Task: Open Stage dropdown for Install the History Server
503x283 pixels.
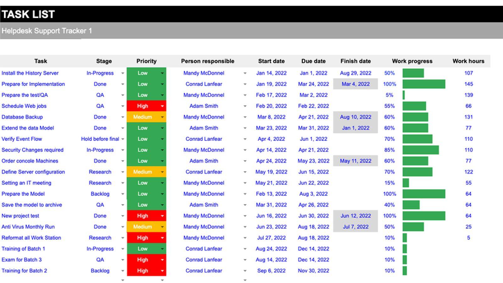Action: coord(123,73)
